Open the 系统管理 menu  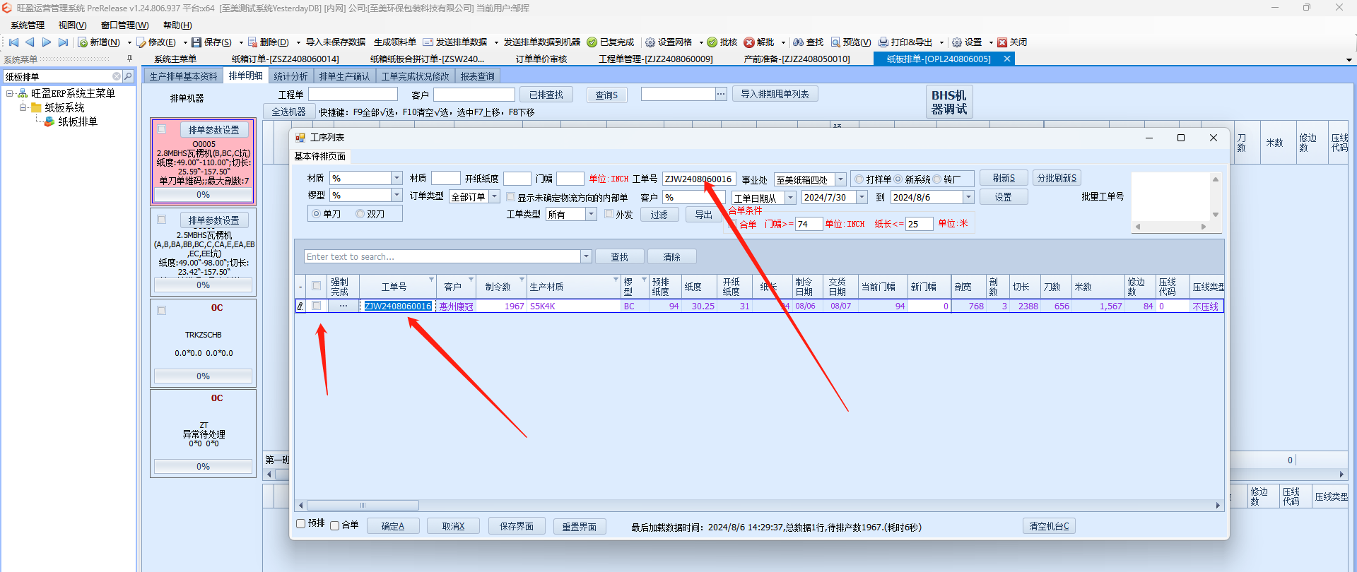28,25
